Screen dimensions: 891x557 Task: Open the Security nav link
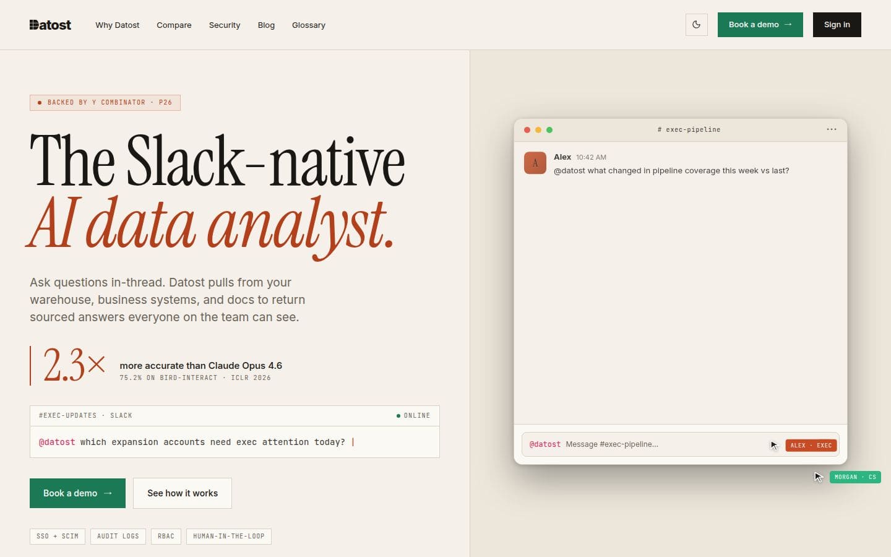[225, 25]
